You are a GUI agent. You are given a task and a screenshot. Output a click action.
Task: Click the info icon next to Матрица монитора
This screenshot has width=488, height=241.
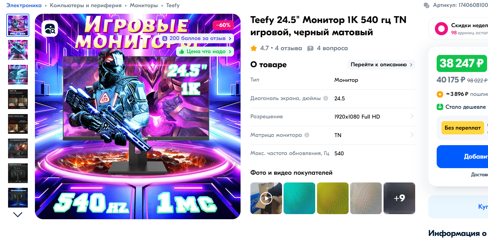click(307, 135)
